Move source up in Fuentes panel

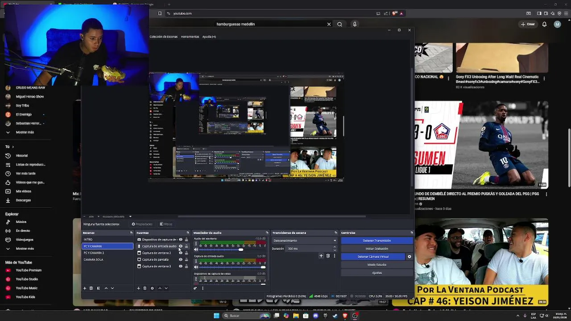tap(160, 288)
